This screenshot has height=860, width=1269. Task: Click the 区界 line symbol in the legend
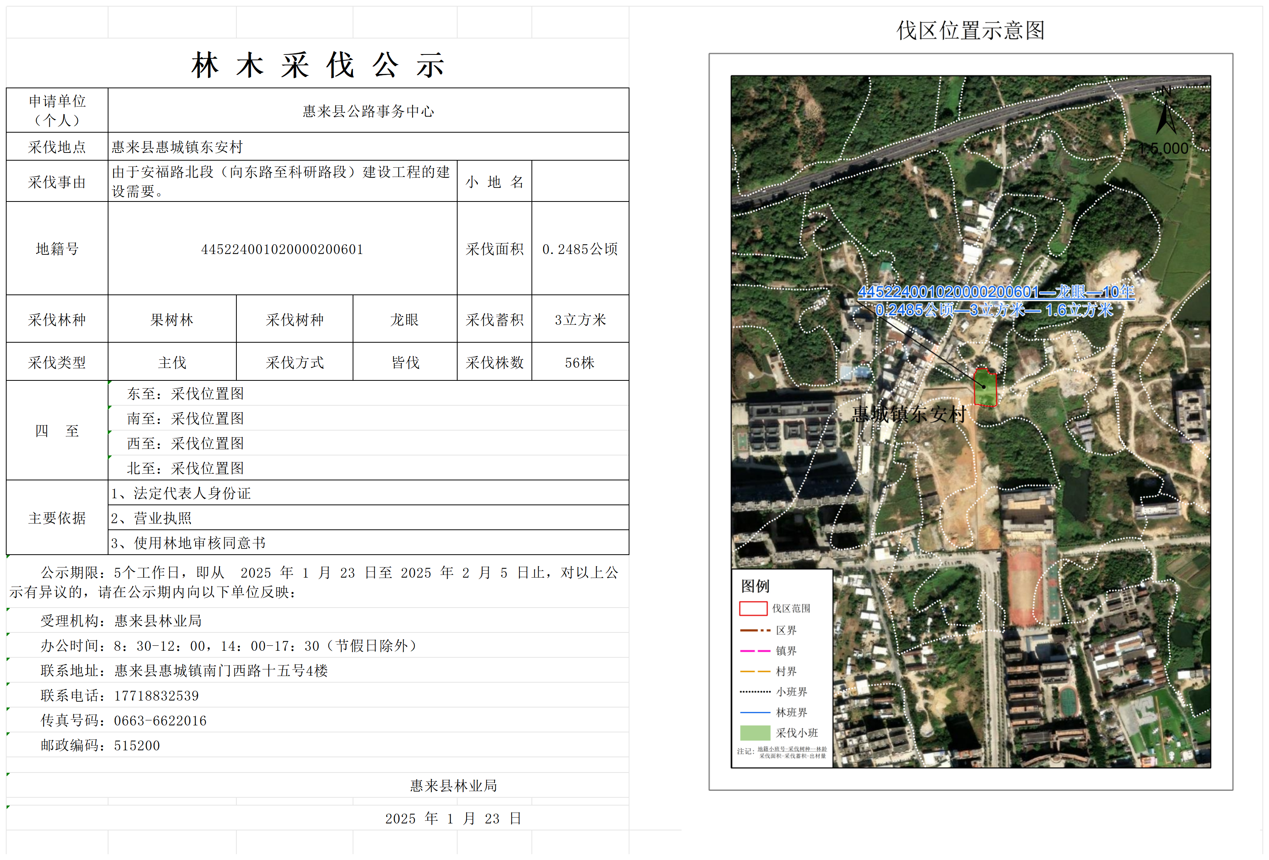point(755,631)
